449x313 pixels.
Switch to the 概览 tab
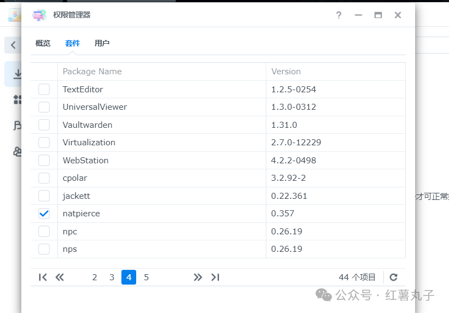click(x=43, y=43)
